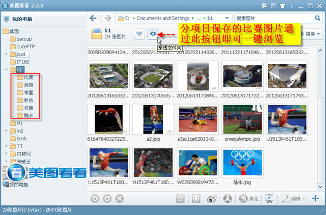Expand the address path dropdown arrow
This screenshot has width=326, height=215.
click(x=227, y=18)
